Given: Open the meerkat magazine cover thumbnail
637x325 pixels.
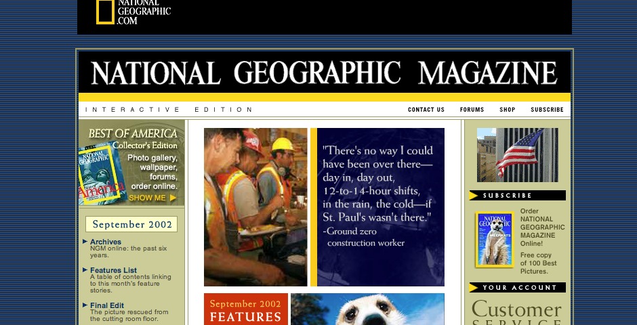Looking at the screenshot, I should [495, 240].
